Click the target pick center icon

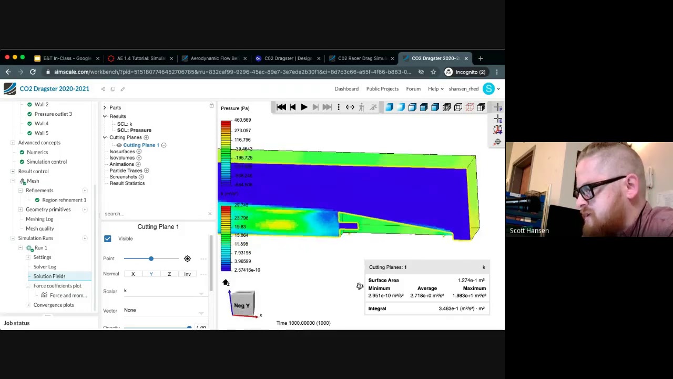pyautogui.click(x=497, y=142)
